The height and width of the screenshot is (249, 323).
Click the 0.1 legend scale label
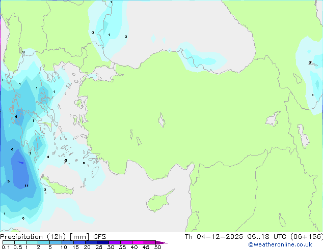(6, 247)
